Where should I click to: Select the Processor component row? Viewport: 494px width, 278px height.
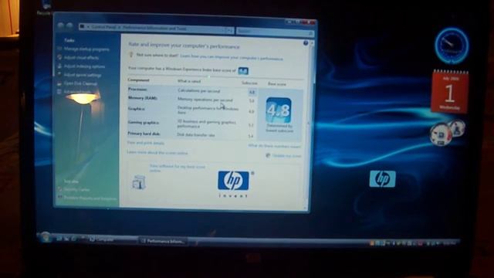point(191,91)
